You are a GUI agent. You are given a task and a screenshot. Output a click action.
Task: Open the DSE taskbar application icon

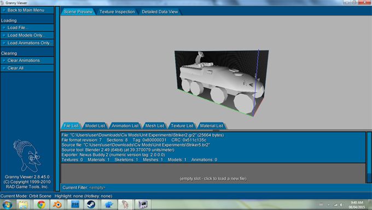(75, 205)
